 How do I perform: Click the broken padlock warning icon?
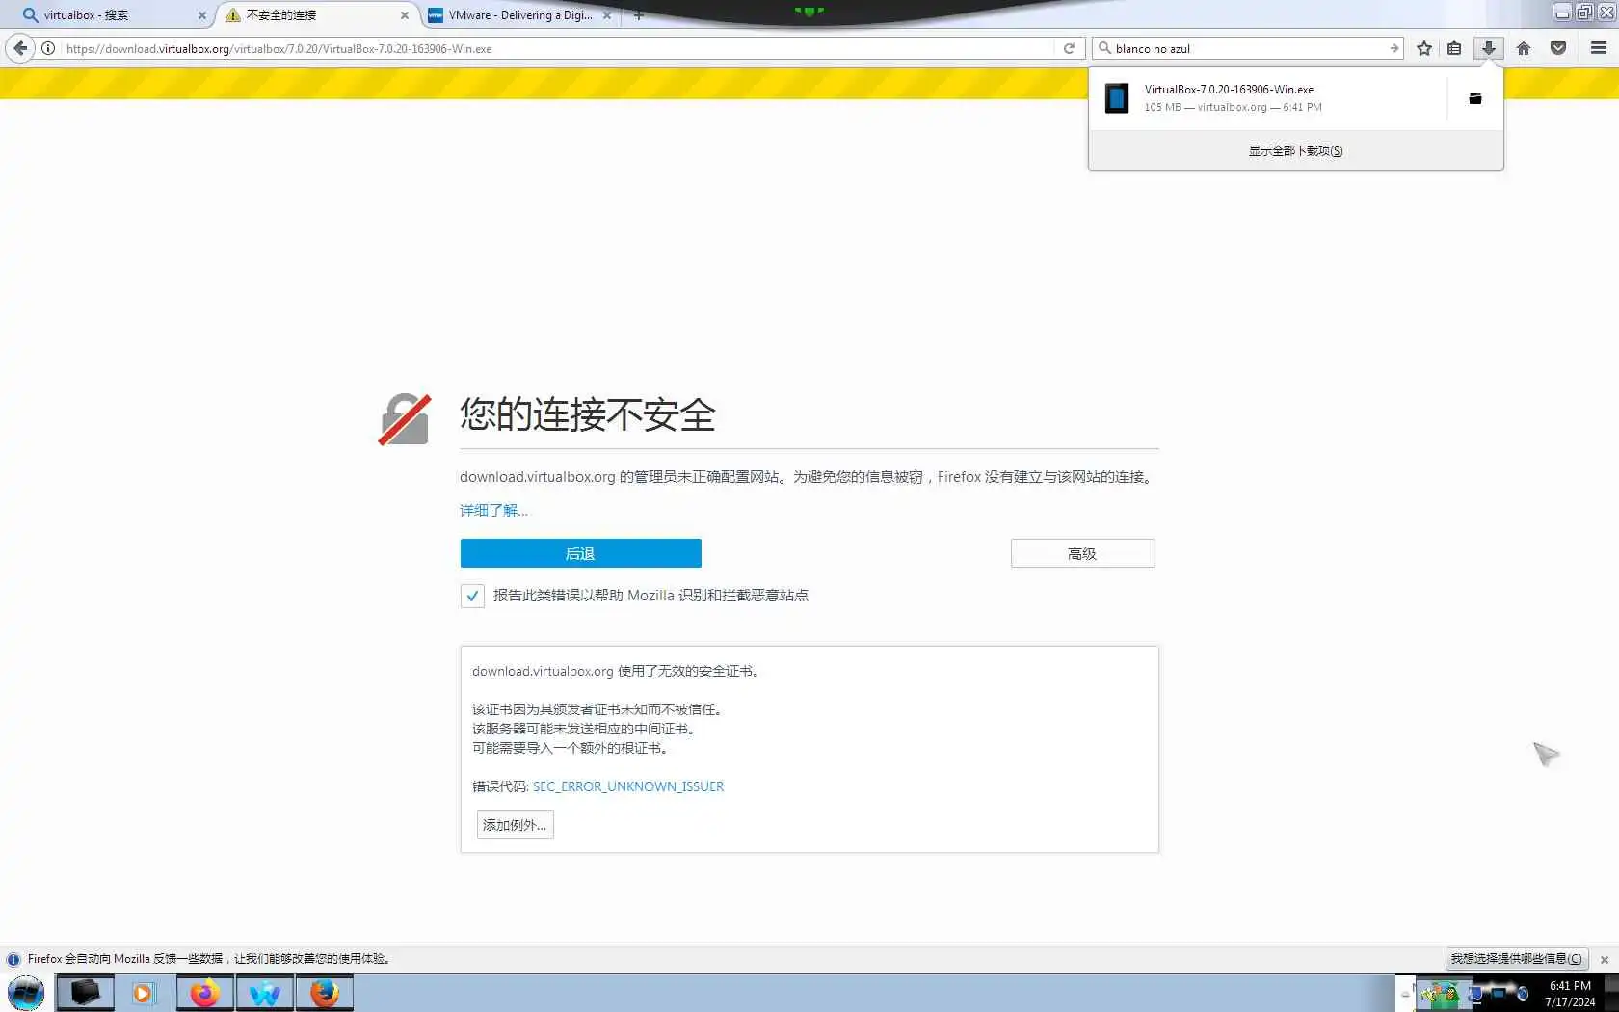405,419
